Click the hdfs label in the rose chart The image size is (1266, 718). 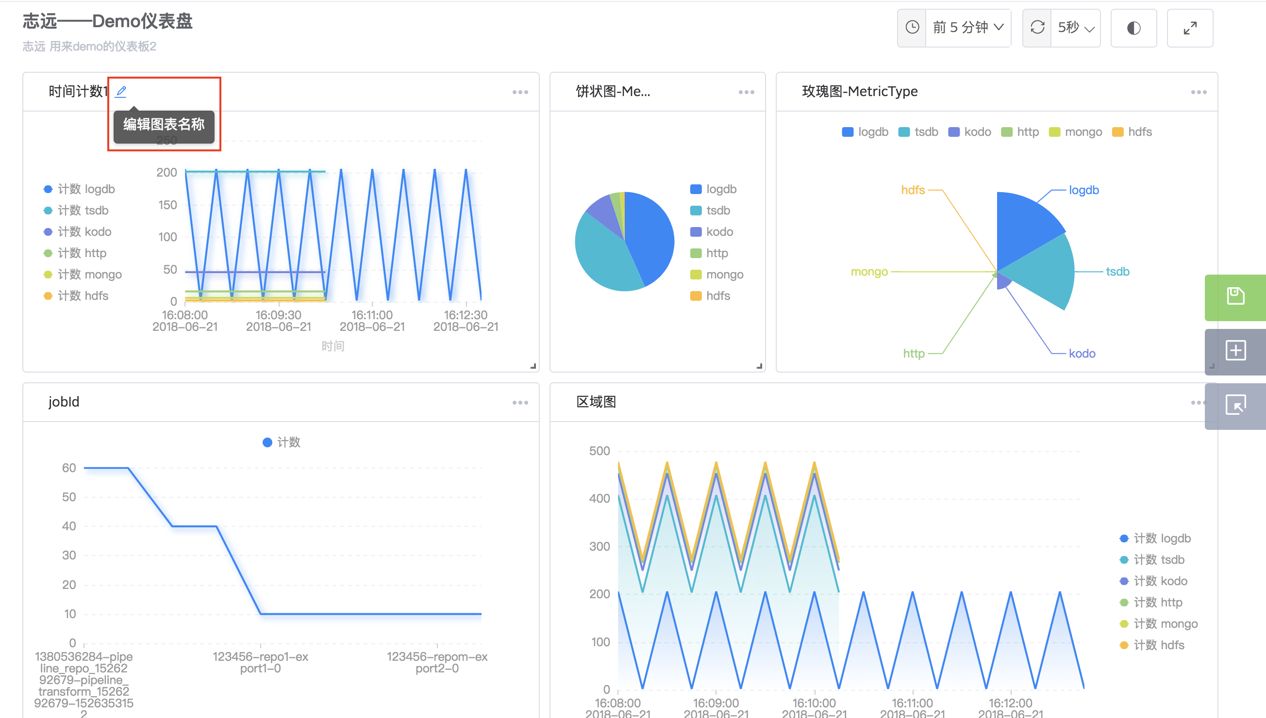tap(913, 190)
